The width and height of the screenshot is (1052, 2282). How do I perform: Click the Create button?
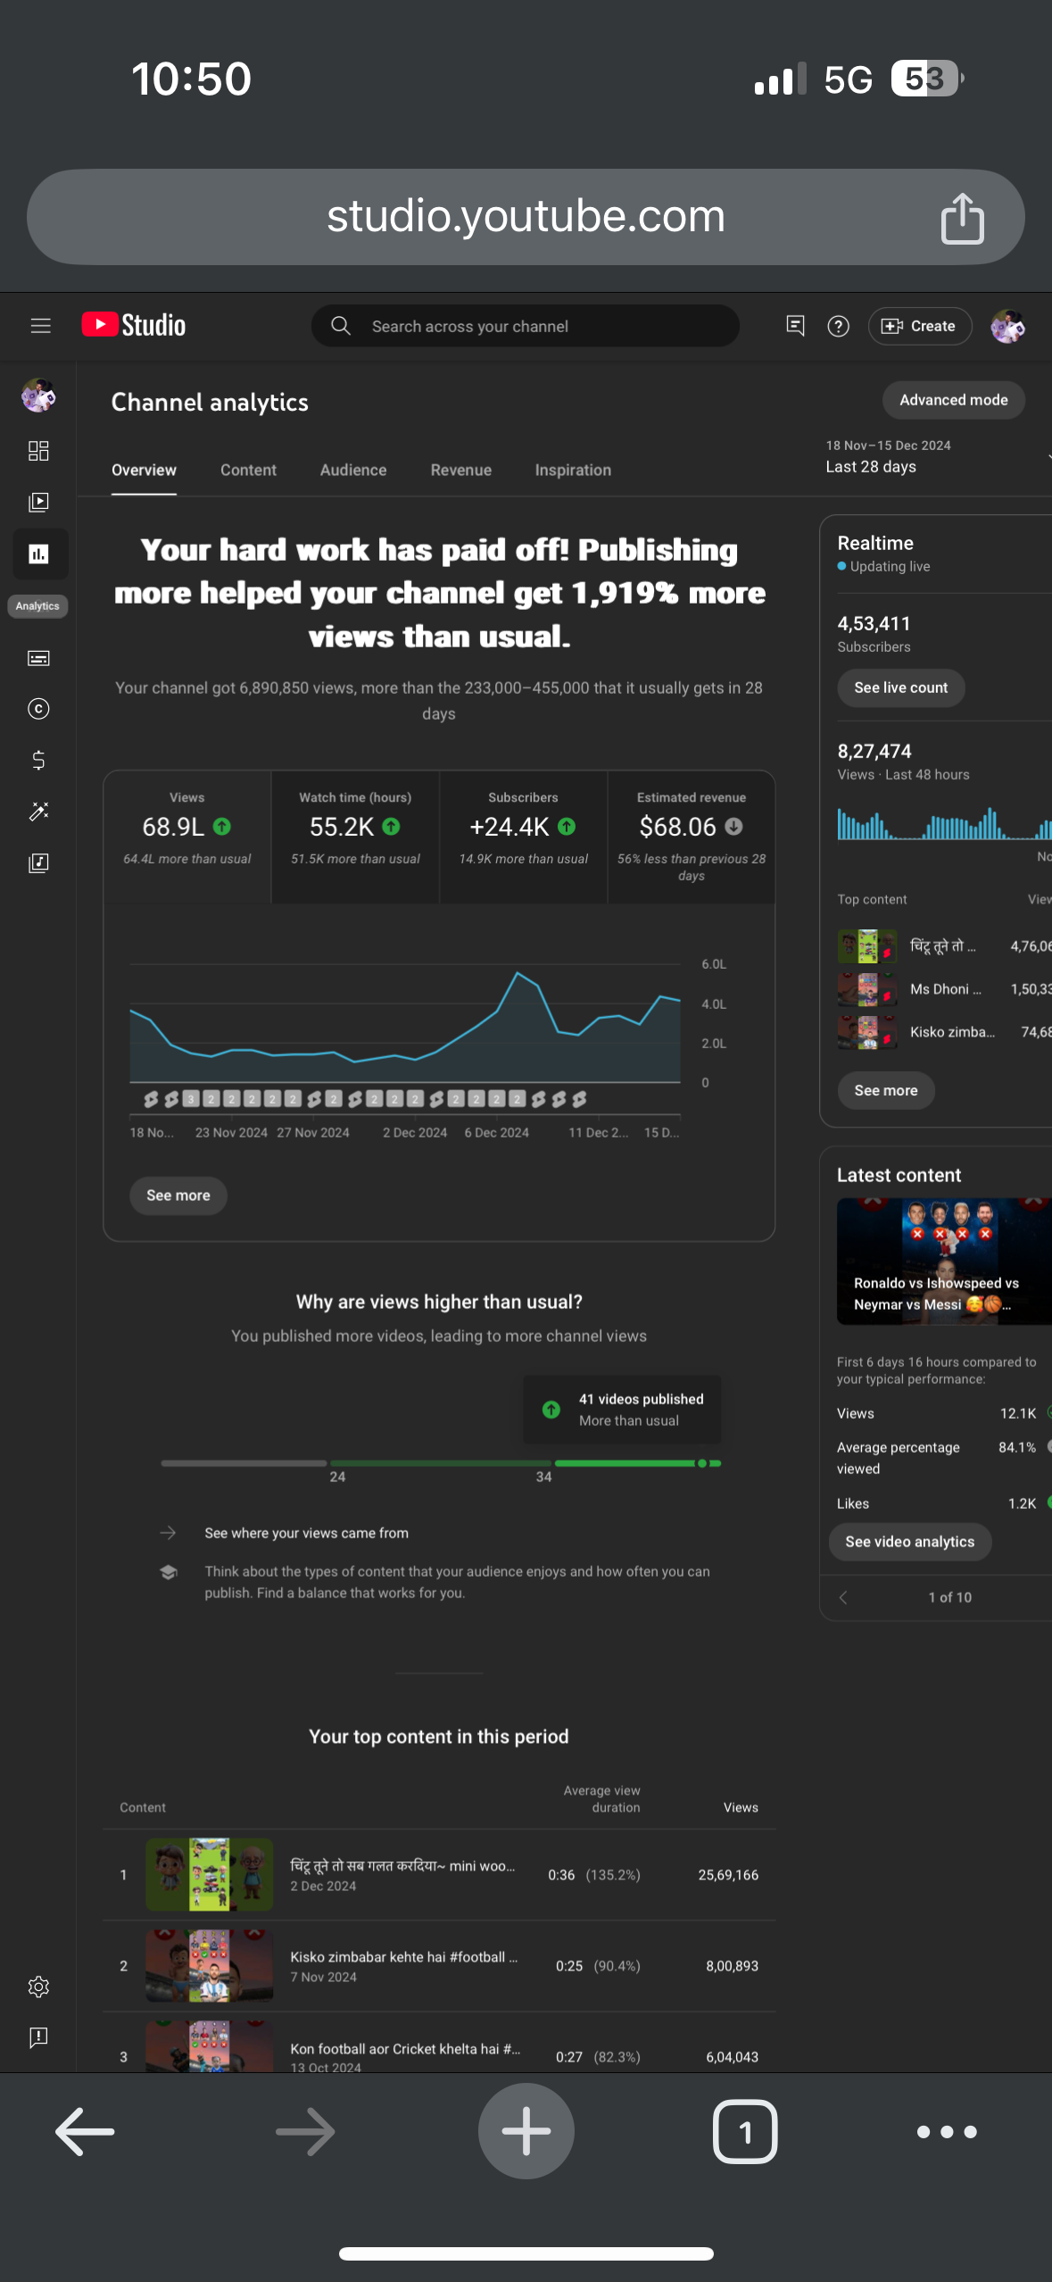coord(919,326)
